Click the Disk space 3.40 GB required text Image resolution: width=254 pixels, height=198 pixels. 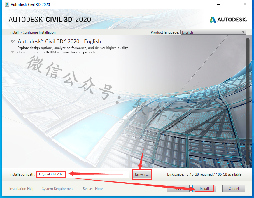coord(204,174)
